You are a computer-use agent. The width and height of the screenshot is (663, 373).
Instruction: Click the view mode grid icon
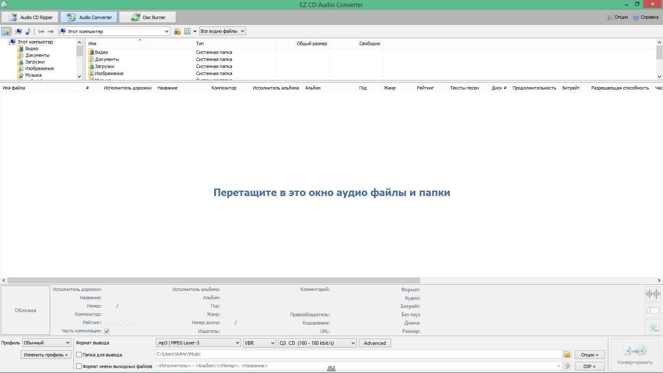(x=187, y=31)
